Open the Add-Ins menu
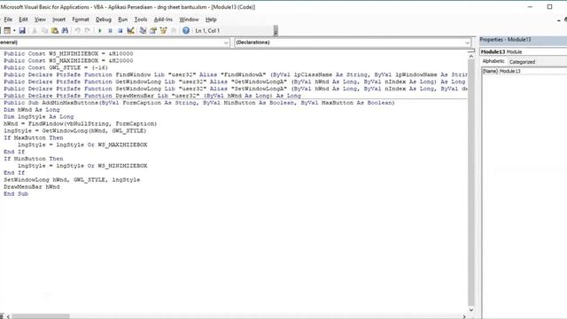The width and height of the screenshot is (567, 319). tap(163, 19)
